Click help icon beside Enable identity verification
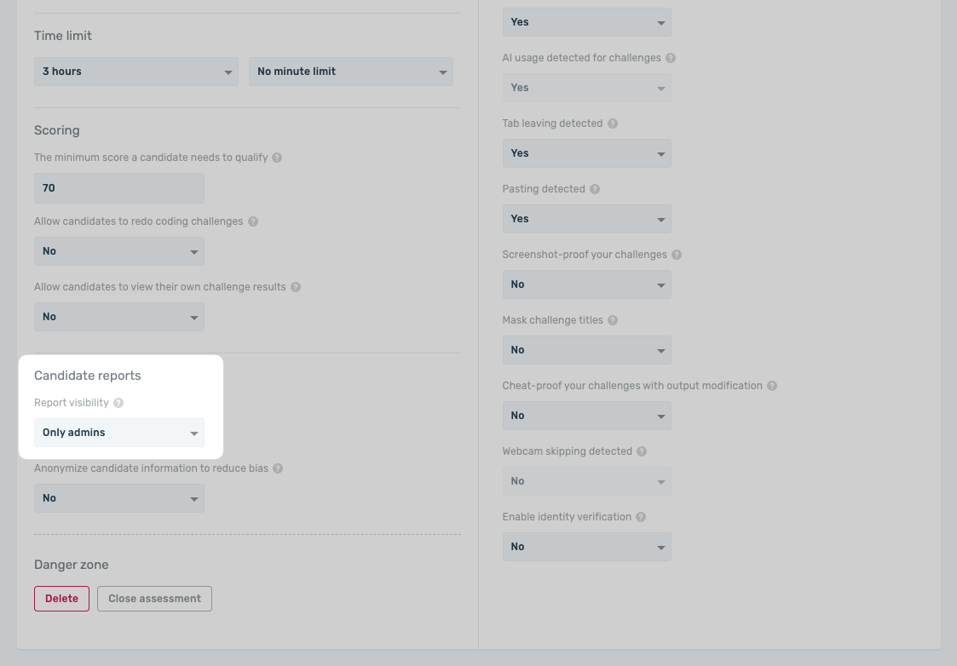 pos(641,517)
